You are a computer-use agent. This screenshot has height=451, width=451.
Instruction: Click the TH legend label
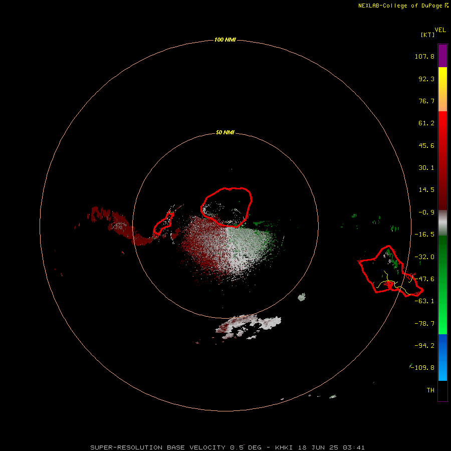pyautogui.click(x=430, y=390)
